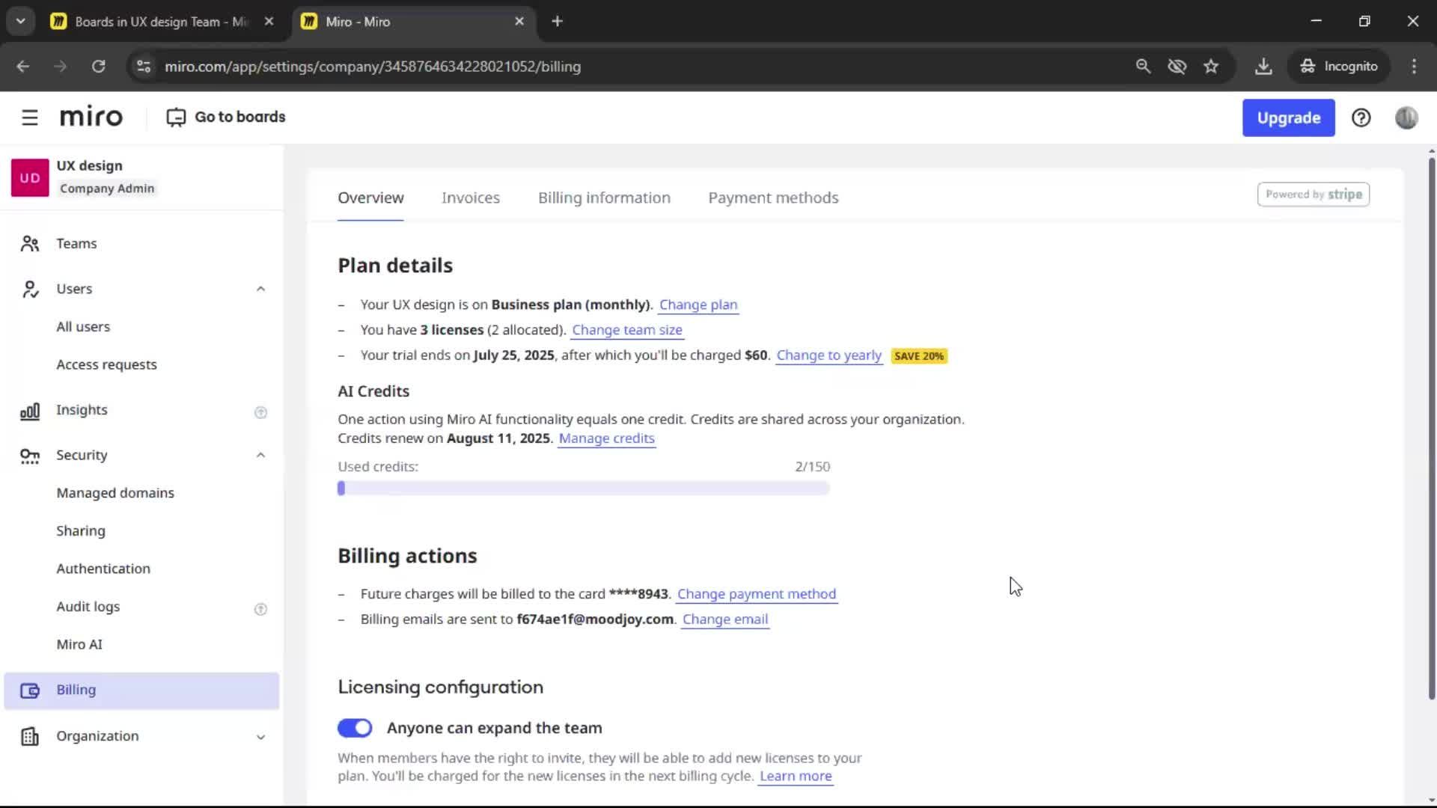The height and width of the screenshot is (808, 1437).
Task: Click the used AI credits progress bar
Action: 584,489
